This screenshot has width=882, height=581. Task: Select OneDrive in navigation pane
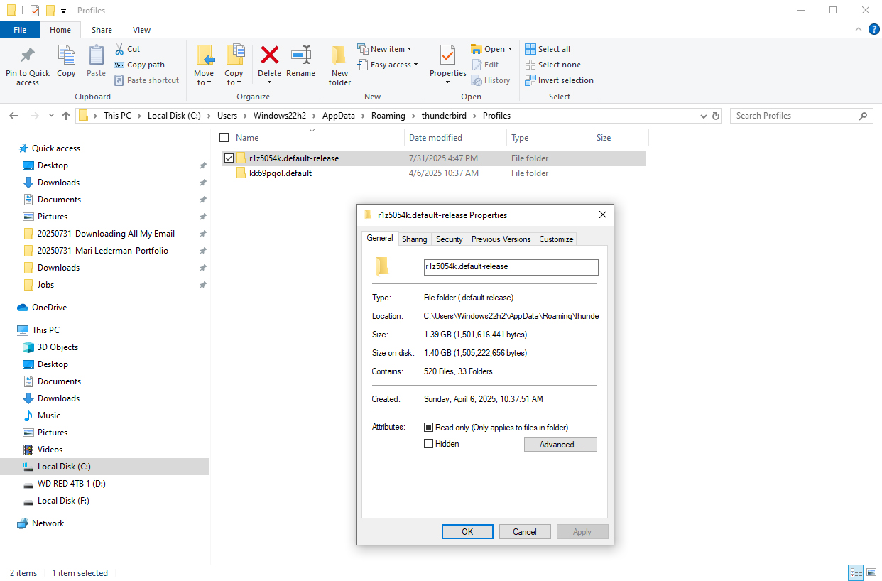(49, 308)
